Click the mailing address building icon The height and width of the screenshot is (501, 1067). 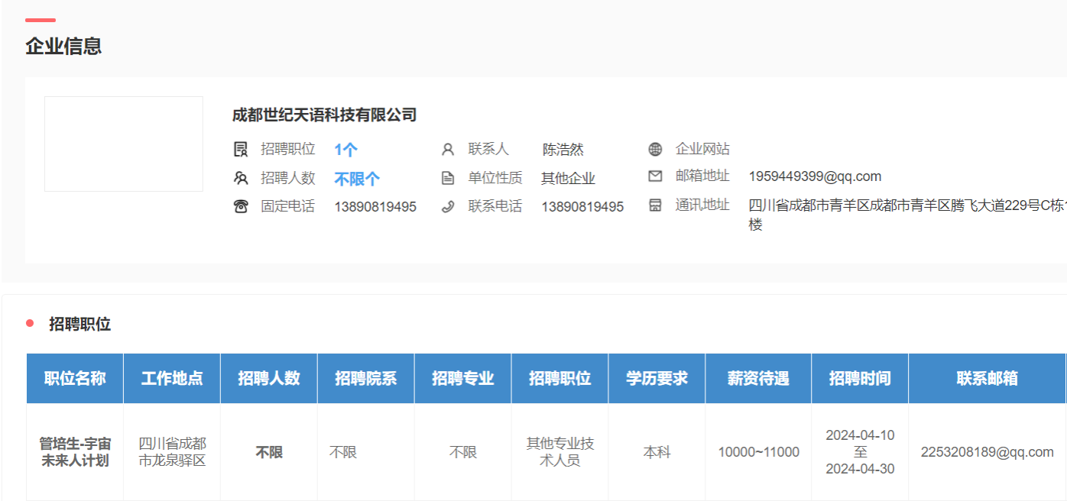point(655,205)
